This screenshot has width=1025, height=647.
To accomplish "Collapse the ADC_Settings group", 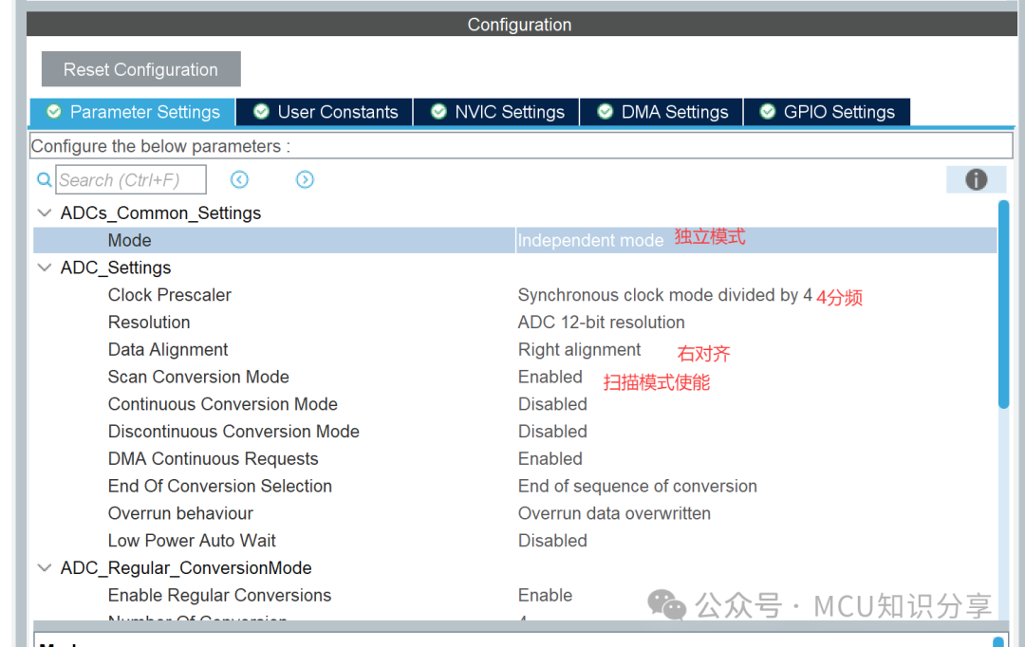I will (45, 268).
